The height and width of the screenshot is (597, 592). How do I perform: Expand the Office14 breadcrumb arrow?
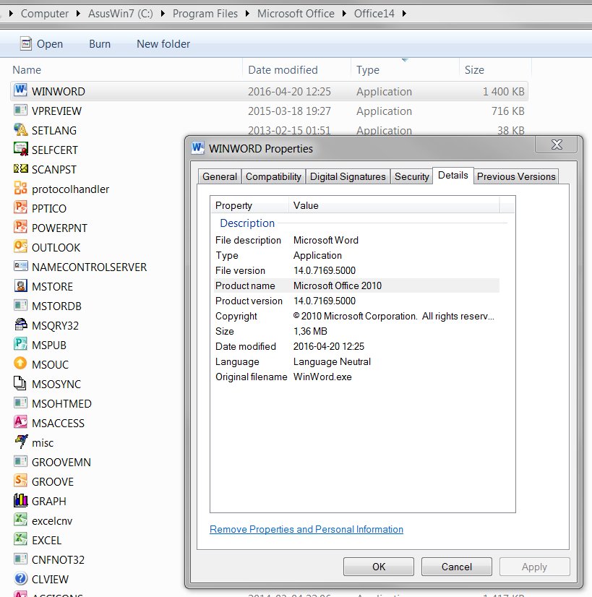[x=403, y=14]
